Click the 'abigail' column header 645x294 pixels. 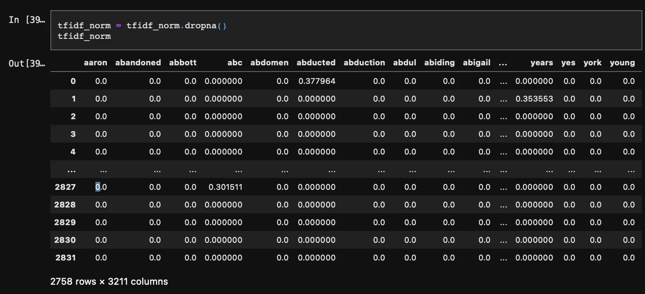point(476,63)
